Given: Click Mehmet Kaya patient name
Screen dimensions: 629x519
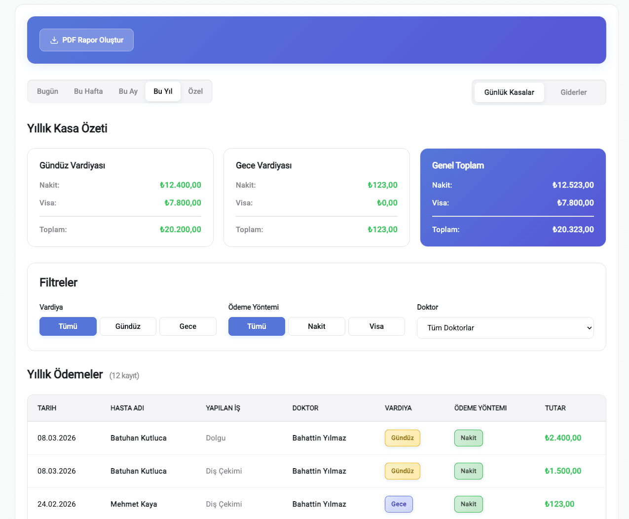Looking at the screenshot, I should point(134,504).
